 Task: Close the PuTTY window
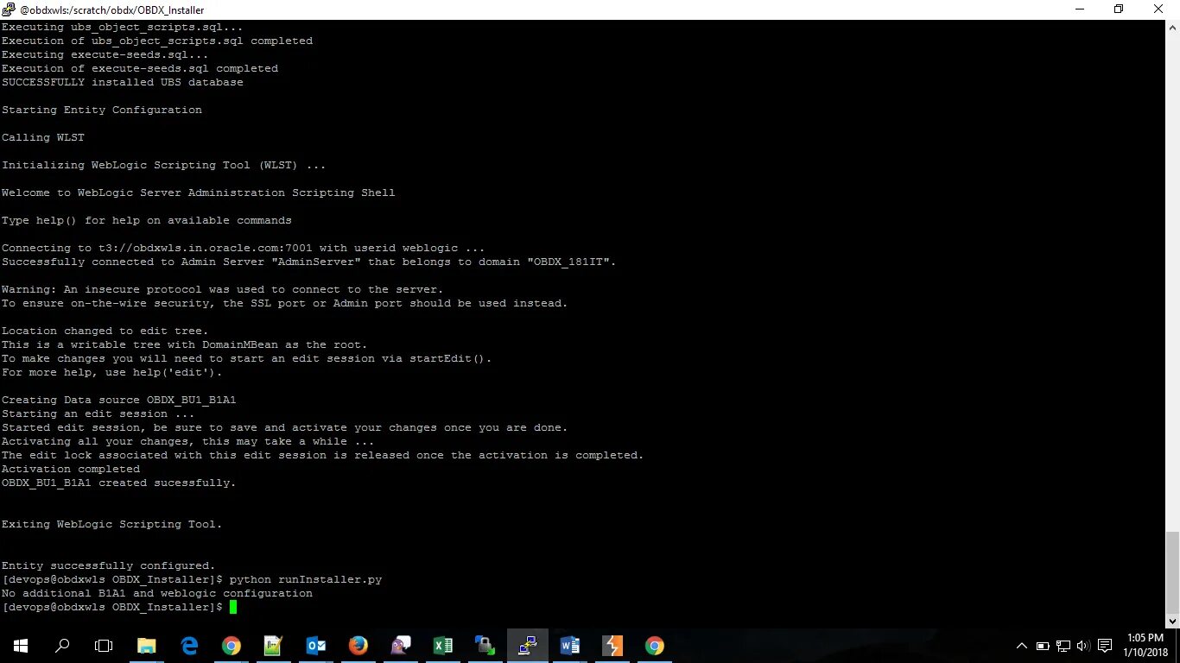tap(1159, 9)
